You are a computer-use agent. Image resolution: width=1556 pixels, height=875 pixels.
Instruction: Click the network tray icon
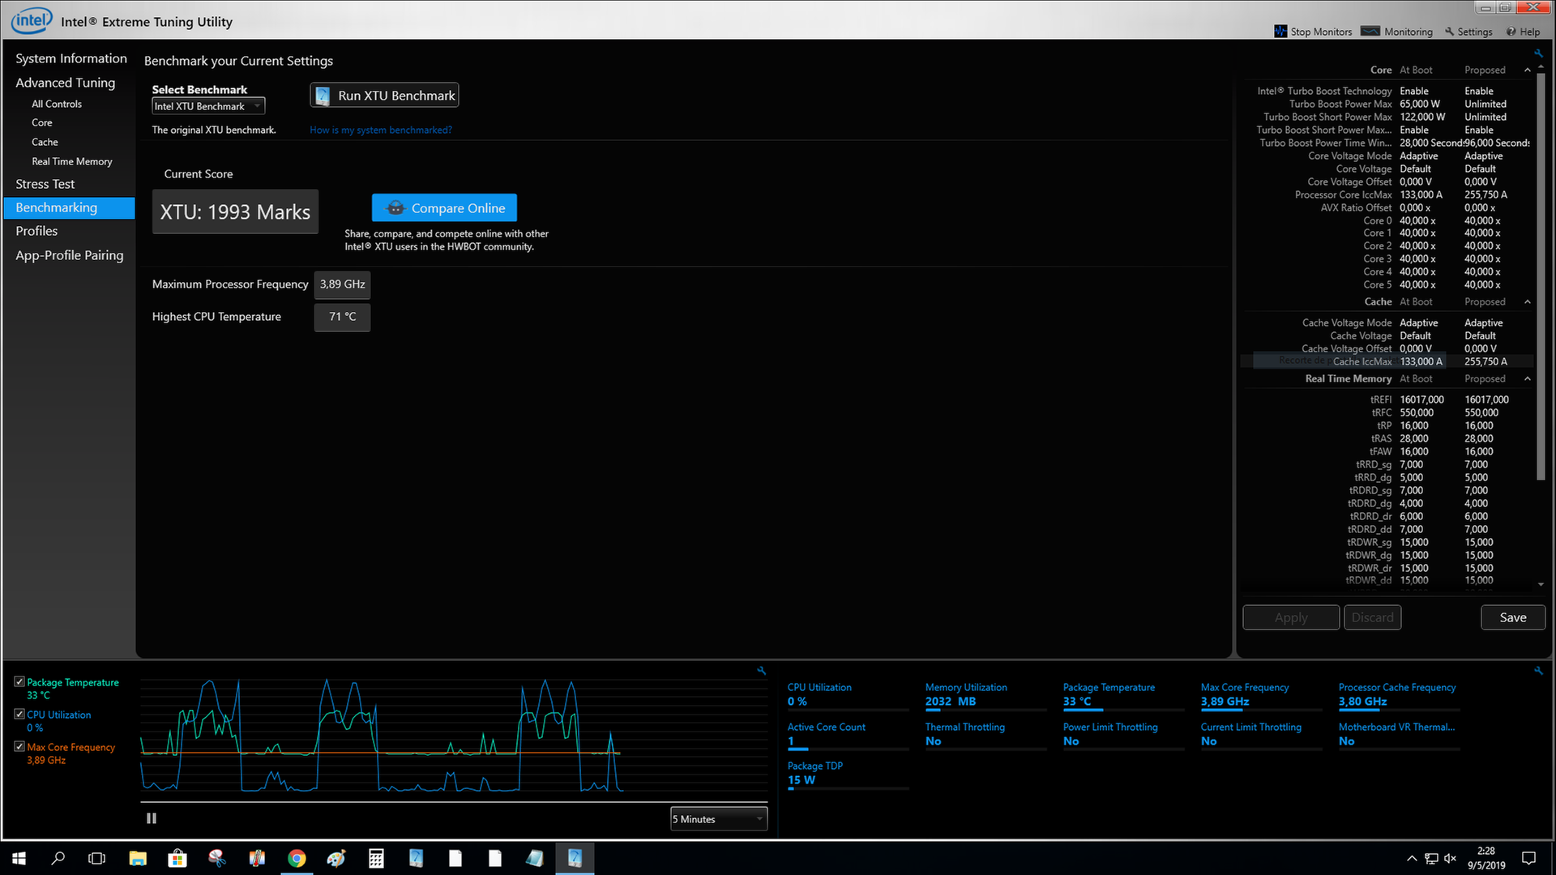point(1431,859)
